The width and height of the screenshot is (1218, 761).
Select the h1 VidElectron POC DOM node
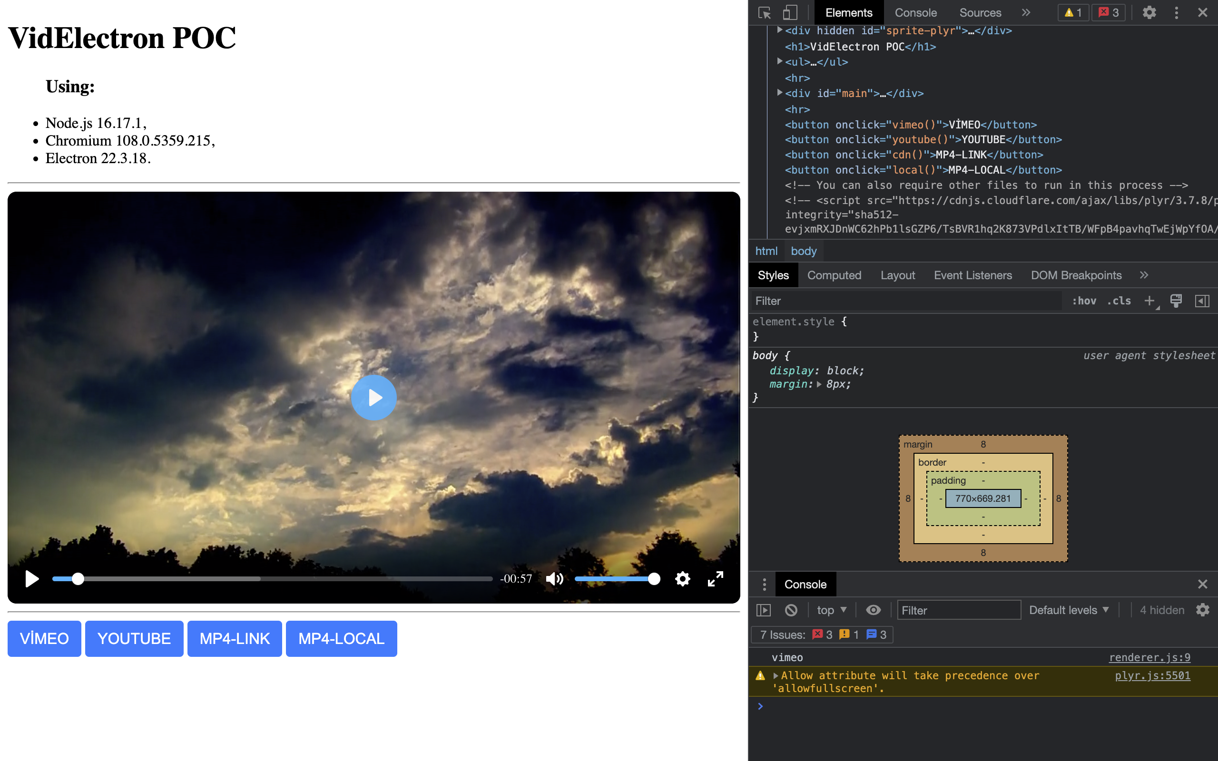pyautogui.click(x=860, y=46)
